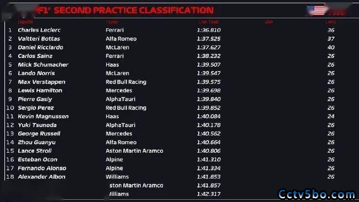Select Alexander Albon in position 18
The width and height of the screenshot is (359, 202).
click(x=41, y=177)
